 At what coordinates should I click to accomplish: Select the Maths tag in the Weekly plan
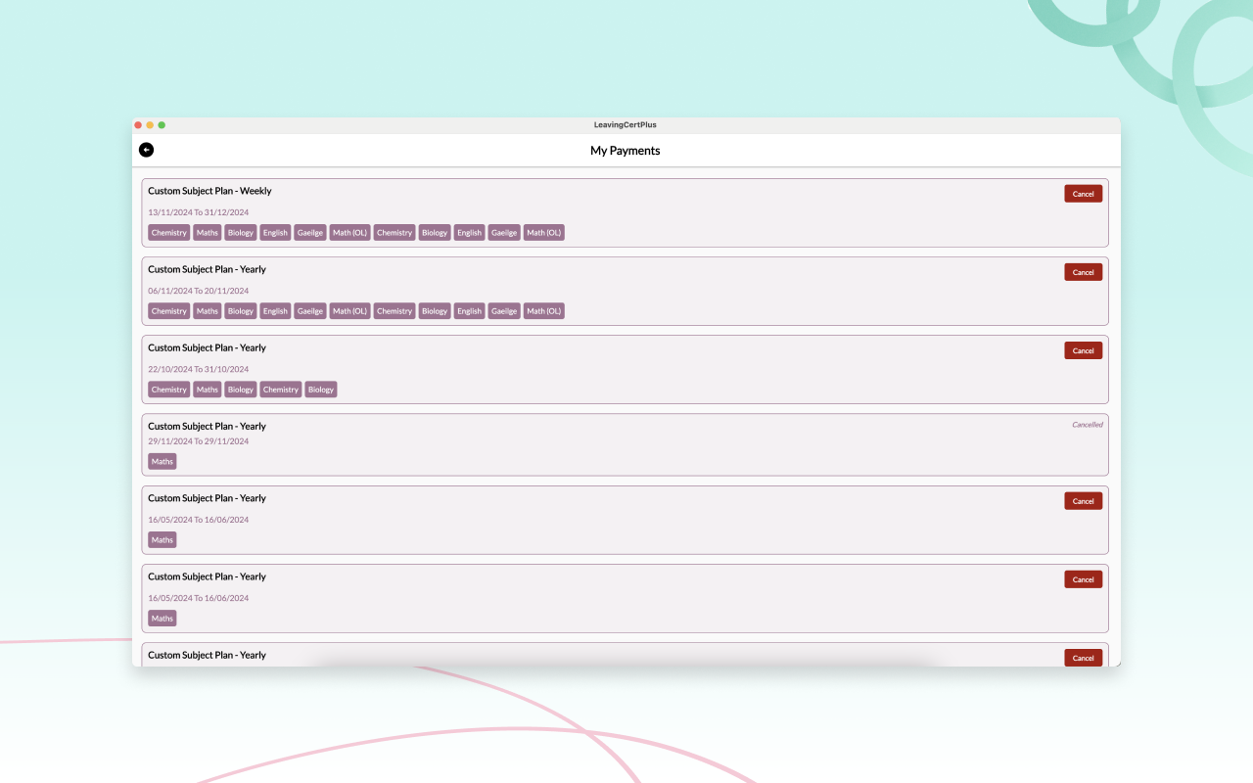coord(208,233)
